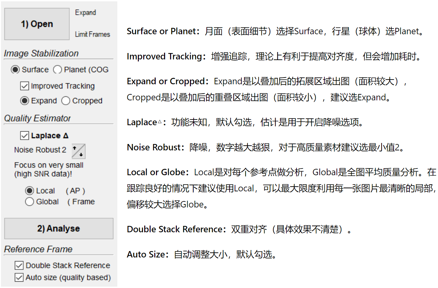438x288 pixels.
Task: Click the 2) Analyse button
Action: [58, 229]
